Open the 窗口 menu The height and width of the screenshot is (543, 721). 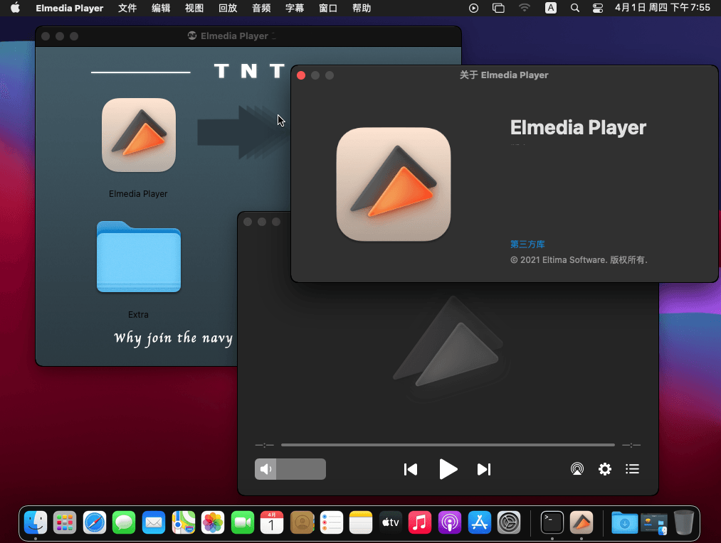point(328,9)
